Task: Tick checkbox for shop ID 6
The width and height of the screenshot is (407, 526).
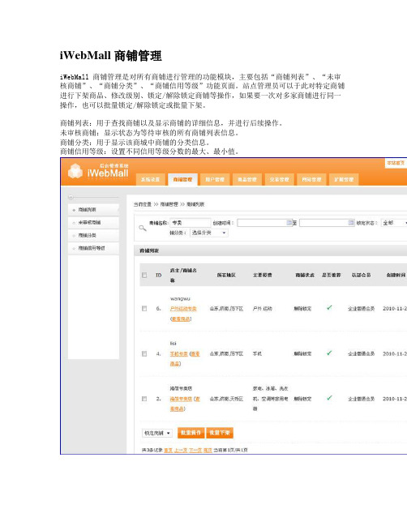Action: pyautogui.click(x=144, y=308)
